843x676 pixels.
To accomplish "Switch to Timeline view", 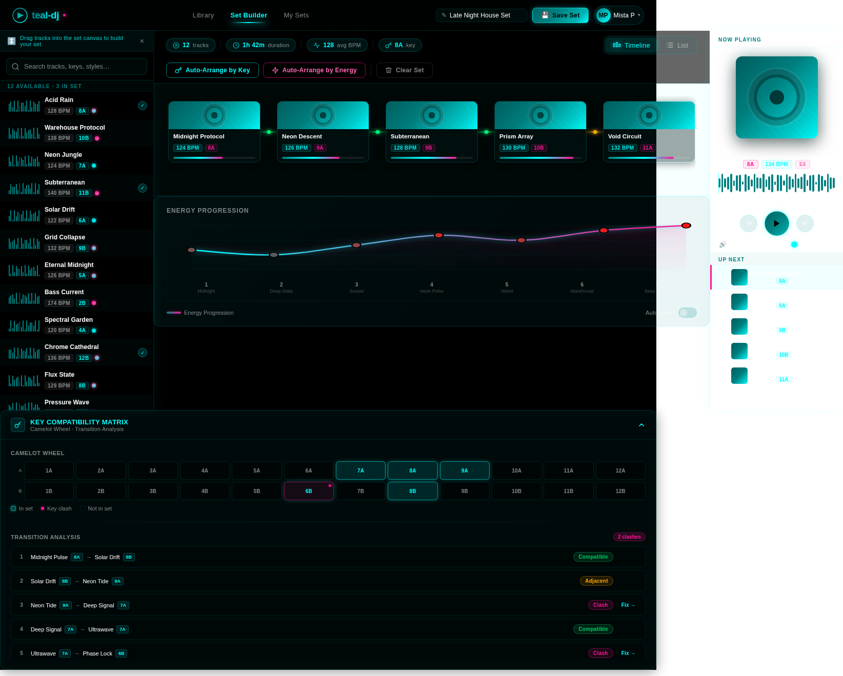I will click(x=631, y=45).
